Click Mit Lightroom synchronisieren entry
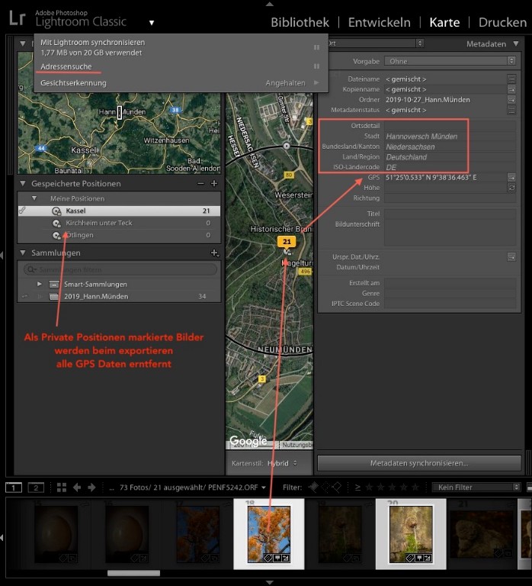532x586 pixels. [92, 42]
